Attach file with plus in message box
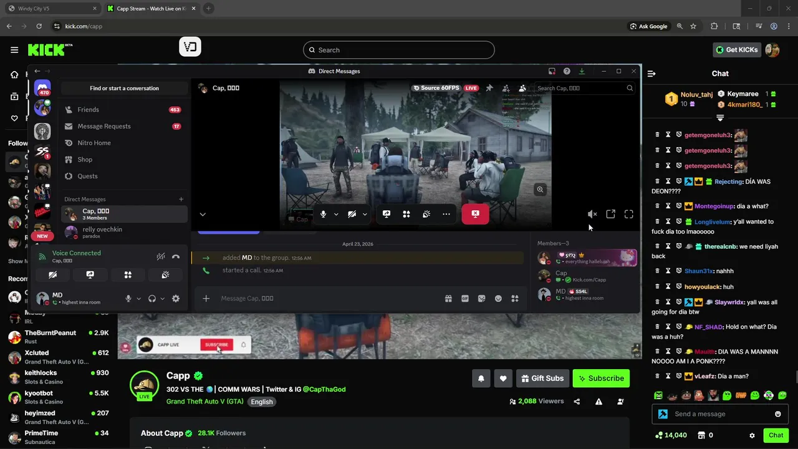The height and width of the screenshot is (449, 798). [x=206, y=299]
